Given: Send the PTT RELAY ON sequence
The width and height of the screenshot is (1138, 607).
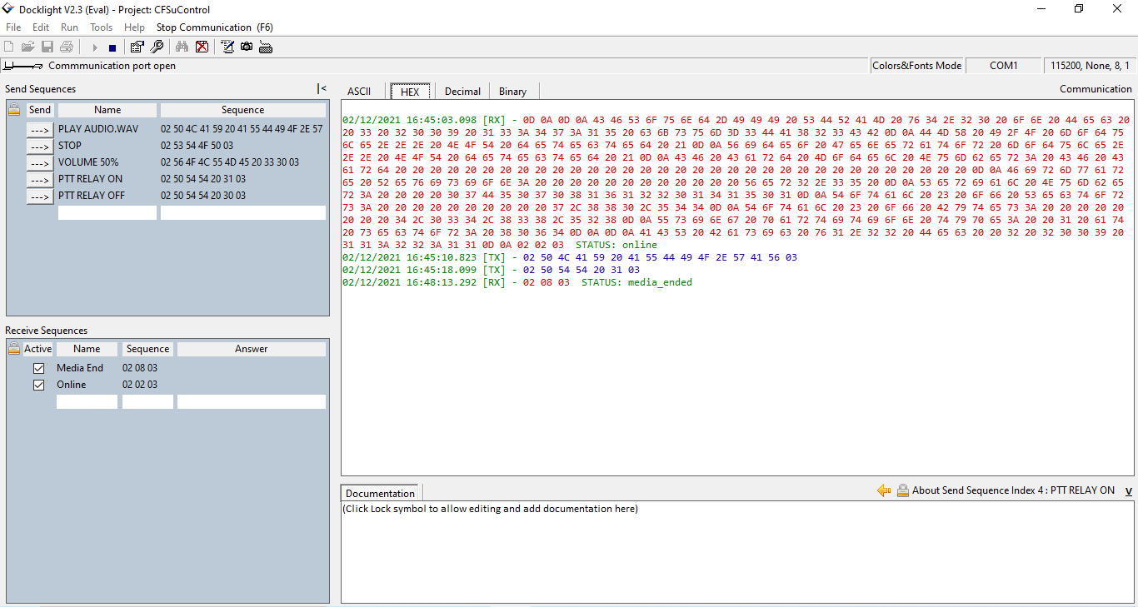Looking at the screenshot, I should pyautogui.click(x=40, y=179).
